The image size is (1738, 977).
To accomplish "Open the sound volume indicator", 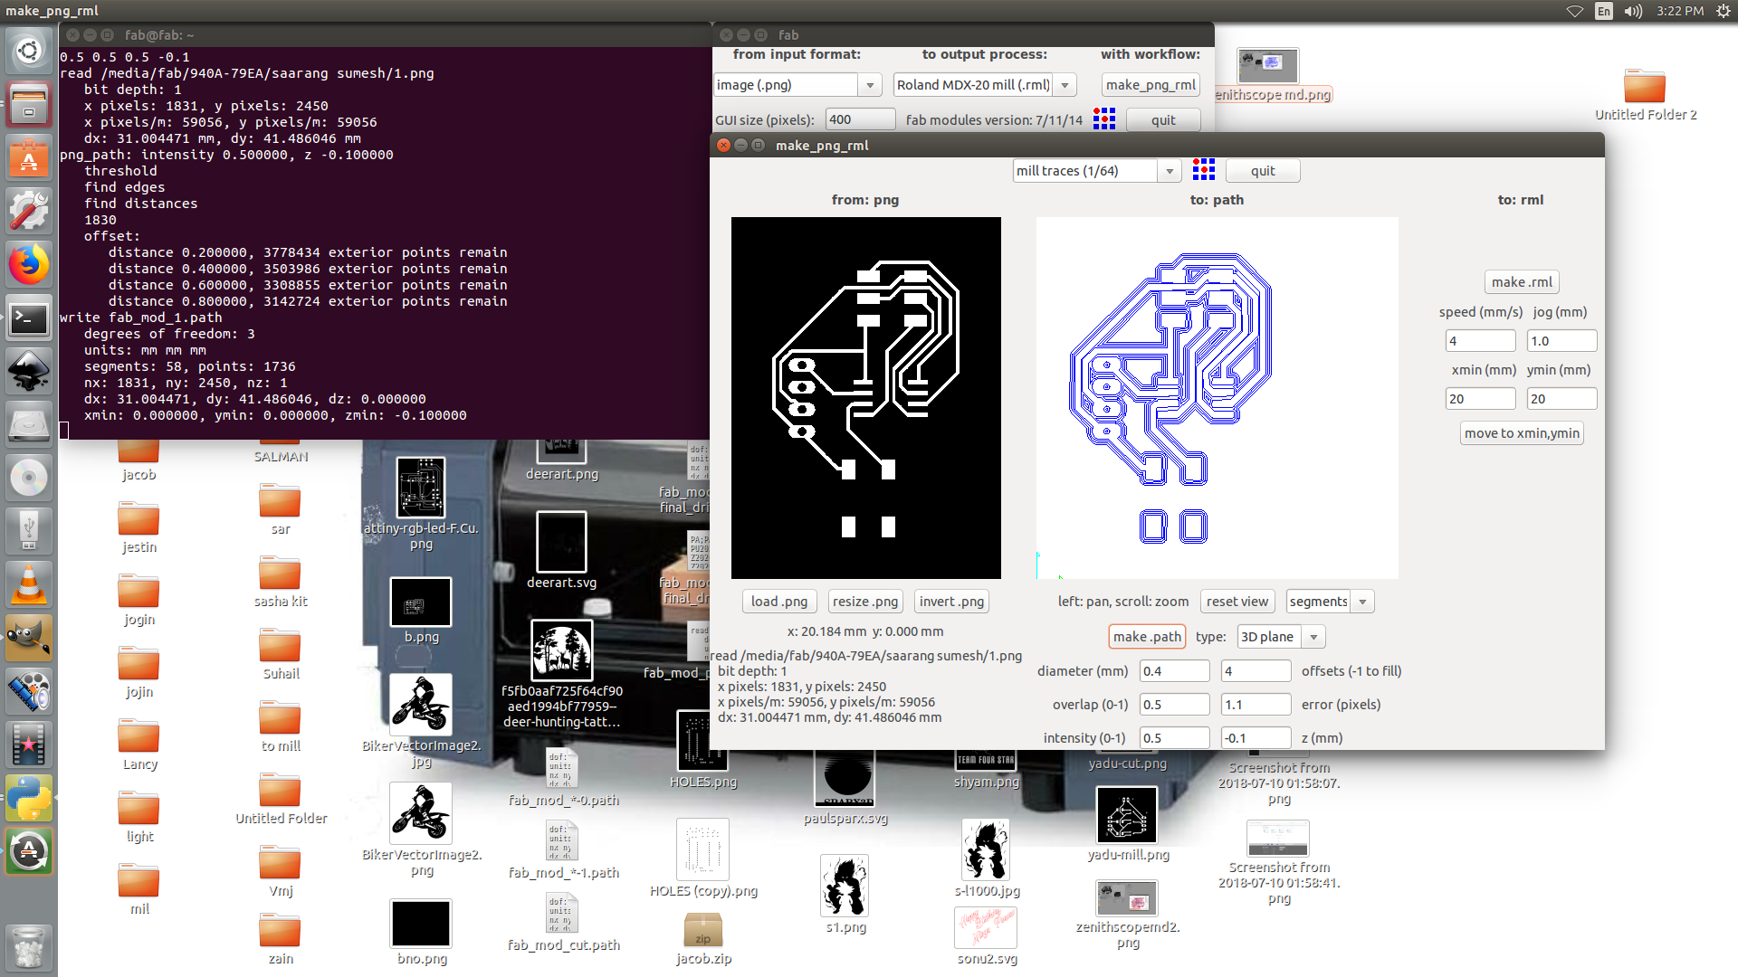I will 1633,11.
